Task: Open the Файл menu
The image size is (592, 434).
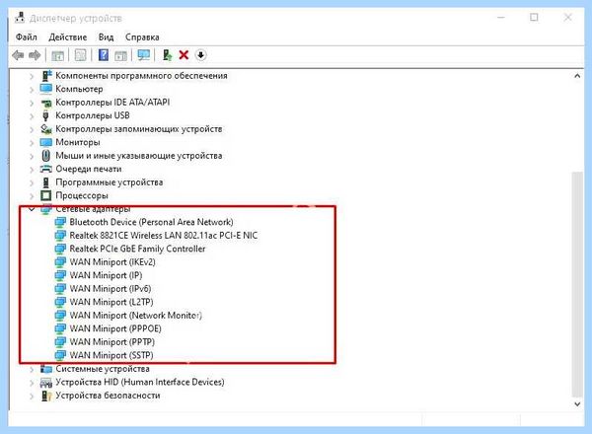Action: pyautogui.click(x=26, y=36)
